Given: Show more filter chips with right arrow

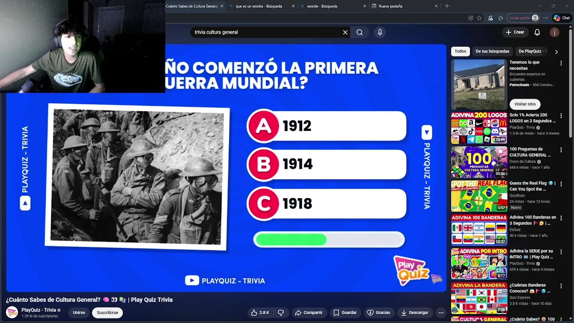Looking at the screenshot, I should 556,52.
